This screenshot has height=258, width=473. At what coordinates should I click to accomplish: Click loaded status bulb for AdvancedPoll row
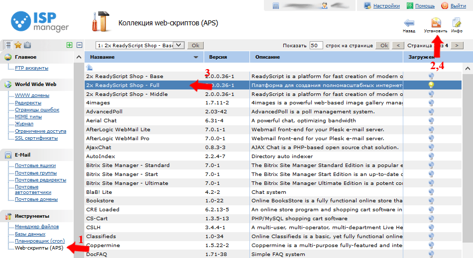coord(431,112)
